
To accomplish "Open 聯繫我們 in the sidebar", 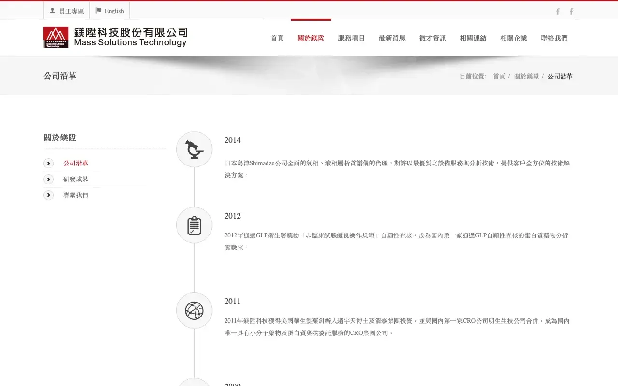I will (76, 195).
